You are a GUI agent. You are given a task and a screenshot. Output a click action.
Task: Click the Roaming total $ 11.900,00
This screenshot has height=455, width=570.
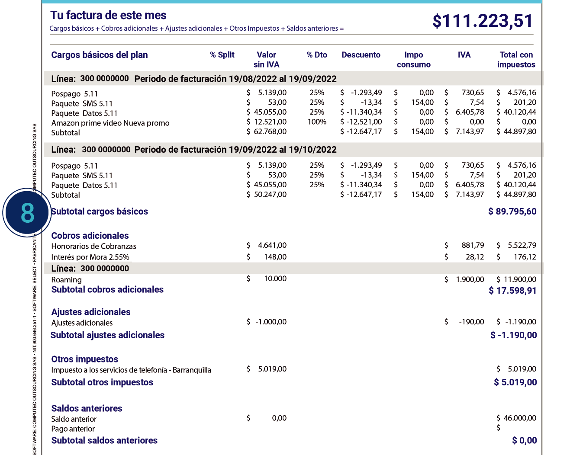(x=516, y=279)
